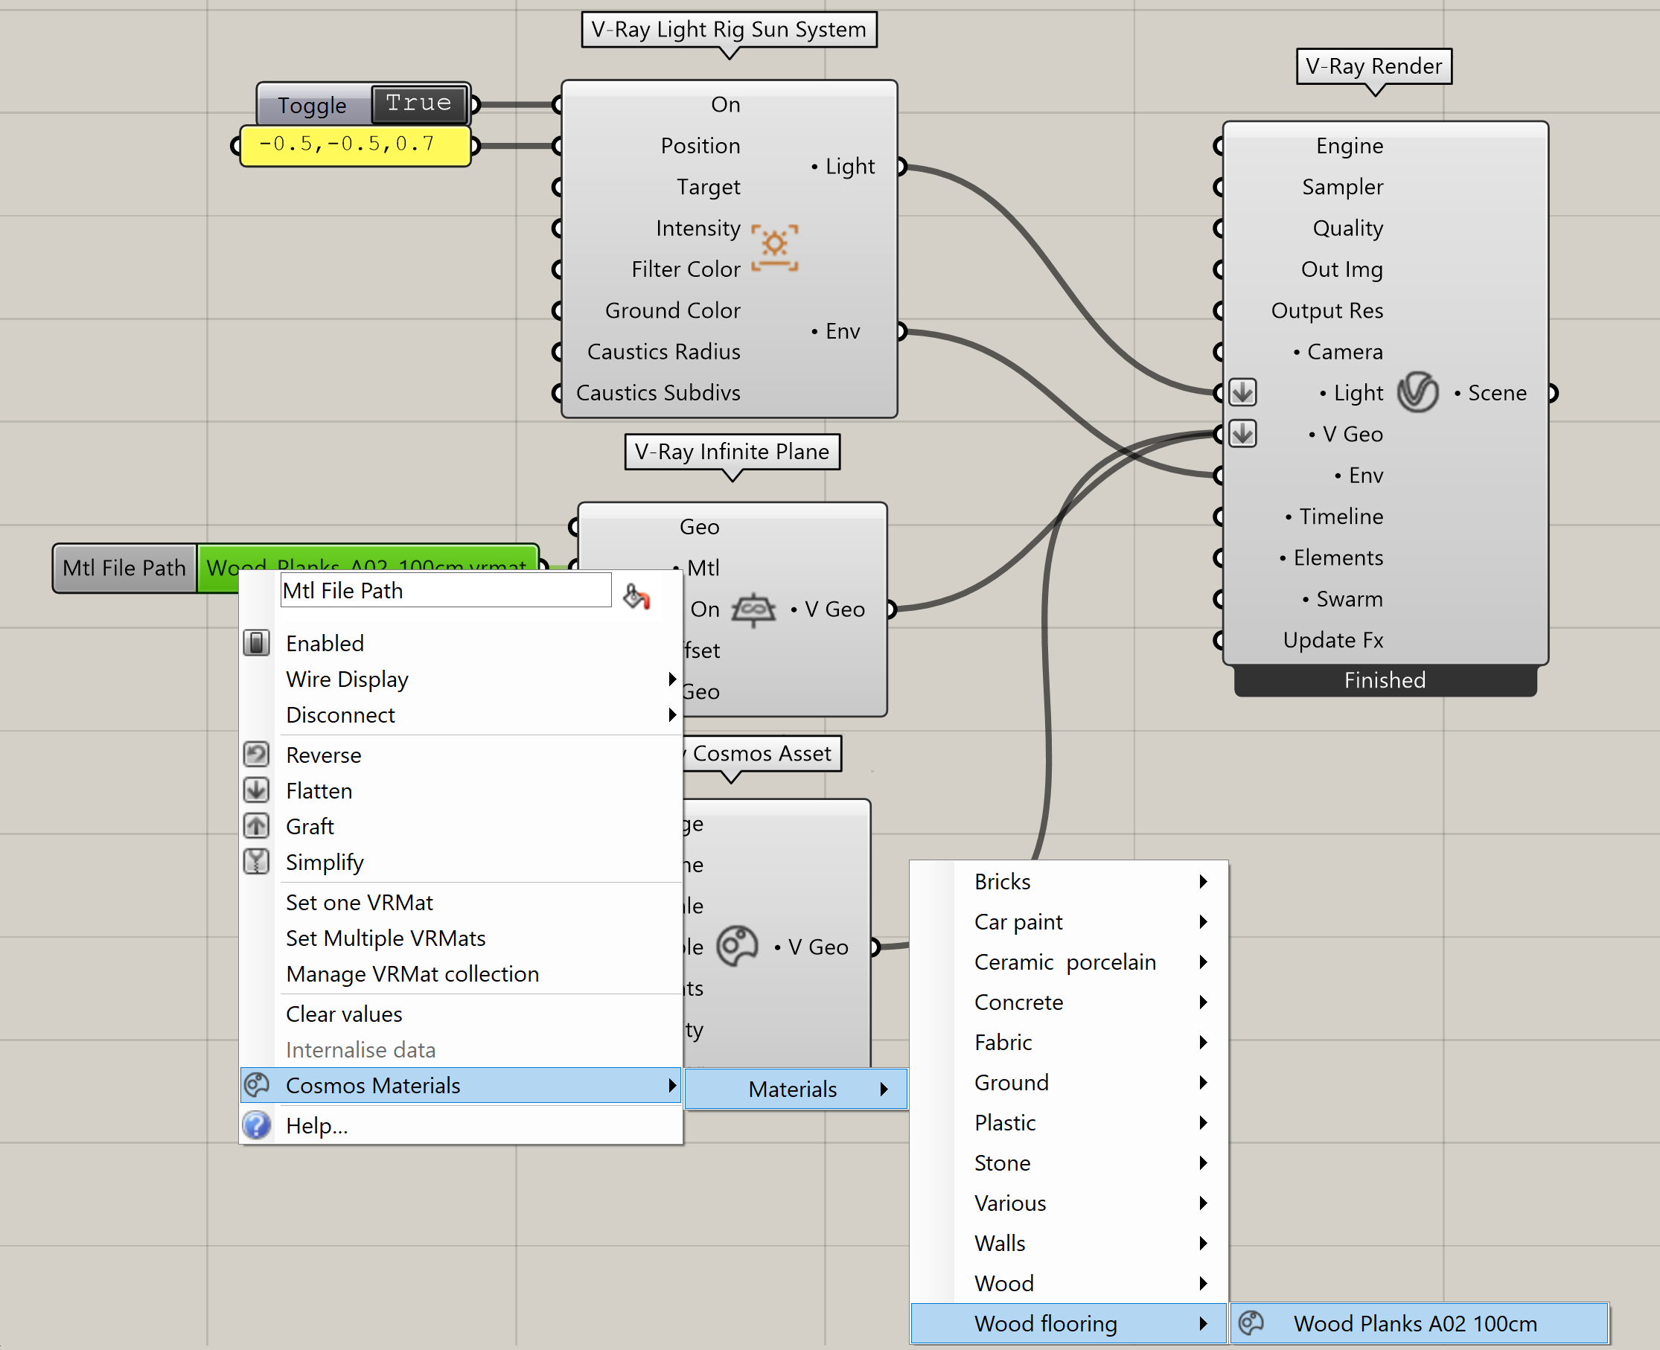Click the Scene output label
Screen dimensions: 1660x1350
click(1497, 393)
